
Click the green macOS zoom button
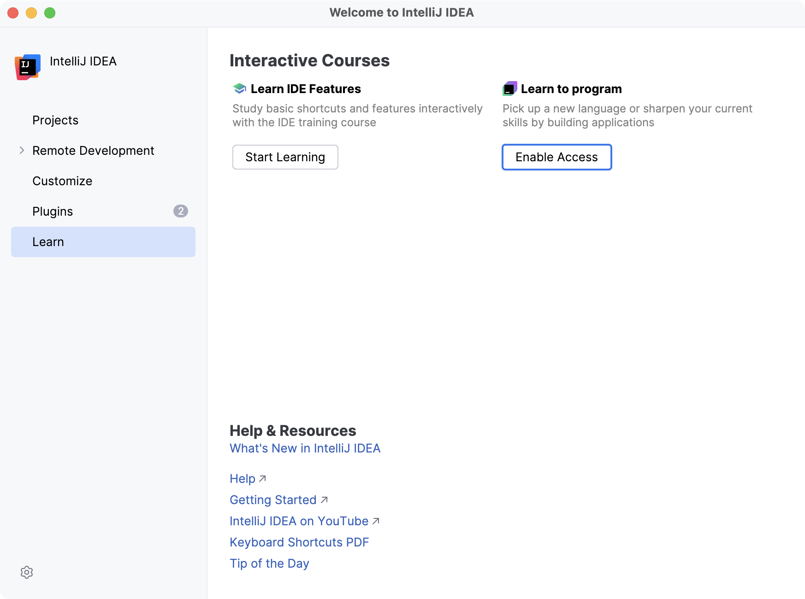pos(50,13)
